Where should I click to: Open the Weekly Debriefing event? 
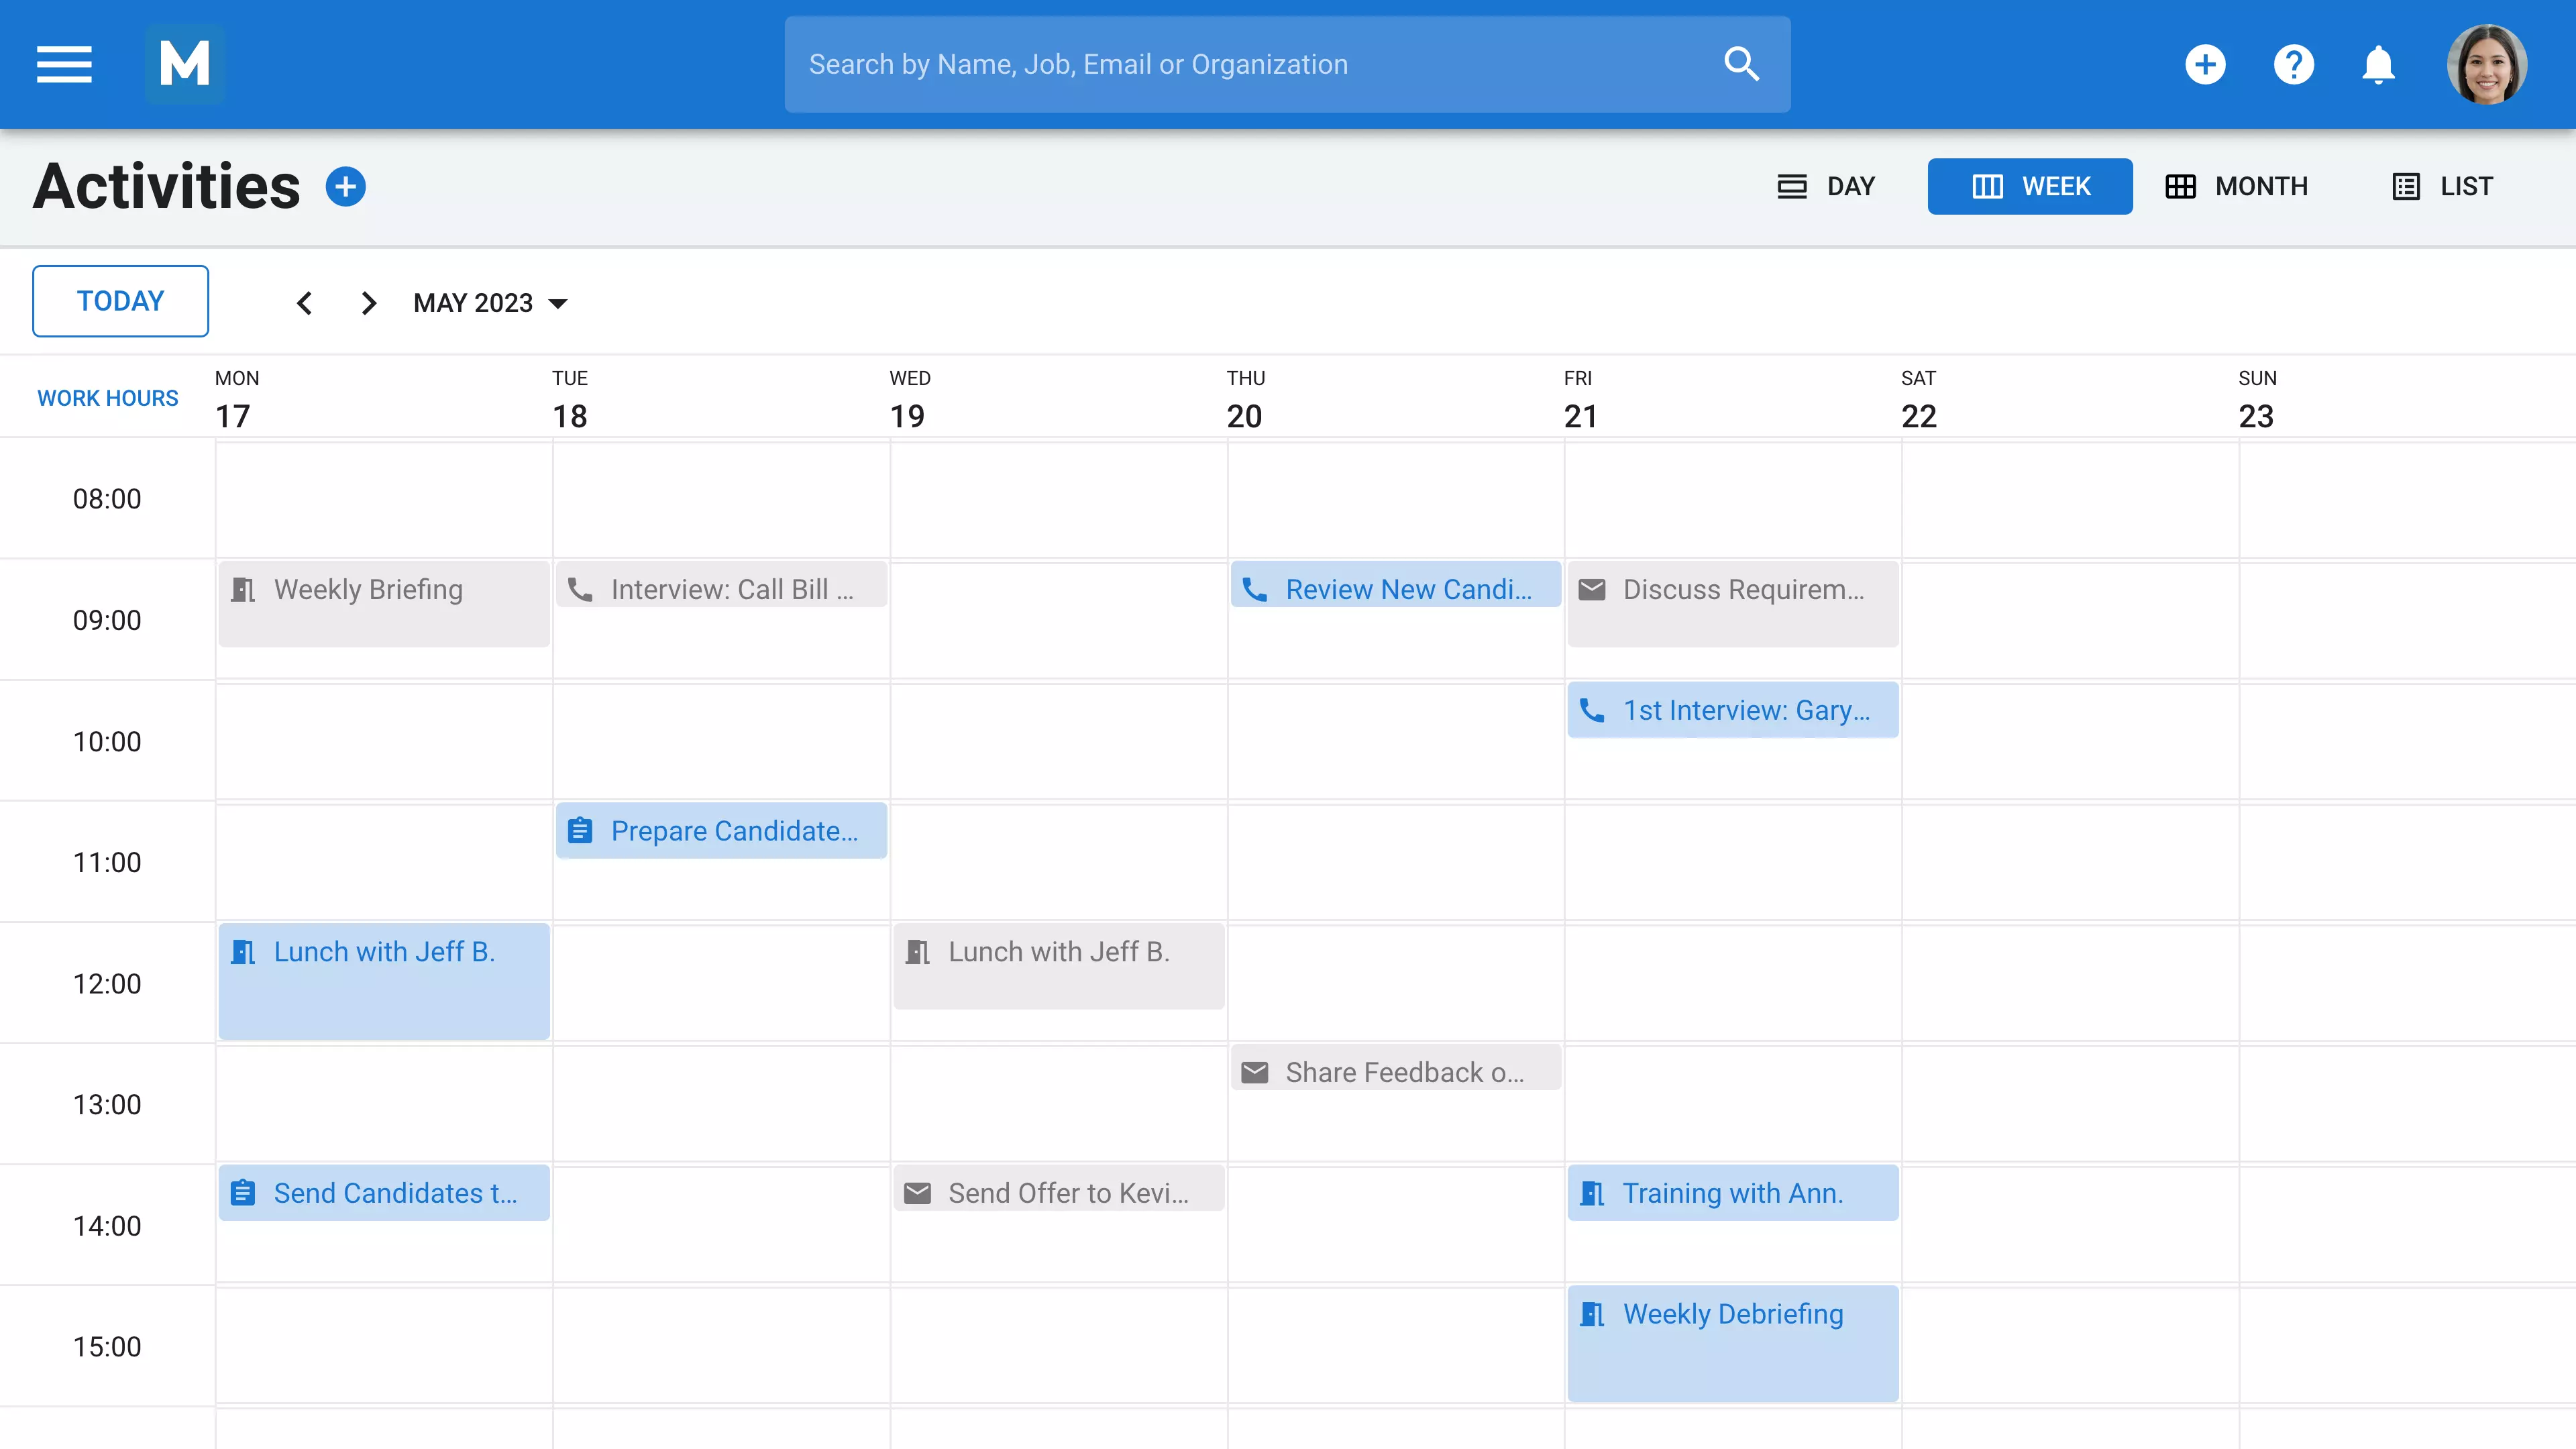coord(1732,1340)
